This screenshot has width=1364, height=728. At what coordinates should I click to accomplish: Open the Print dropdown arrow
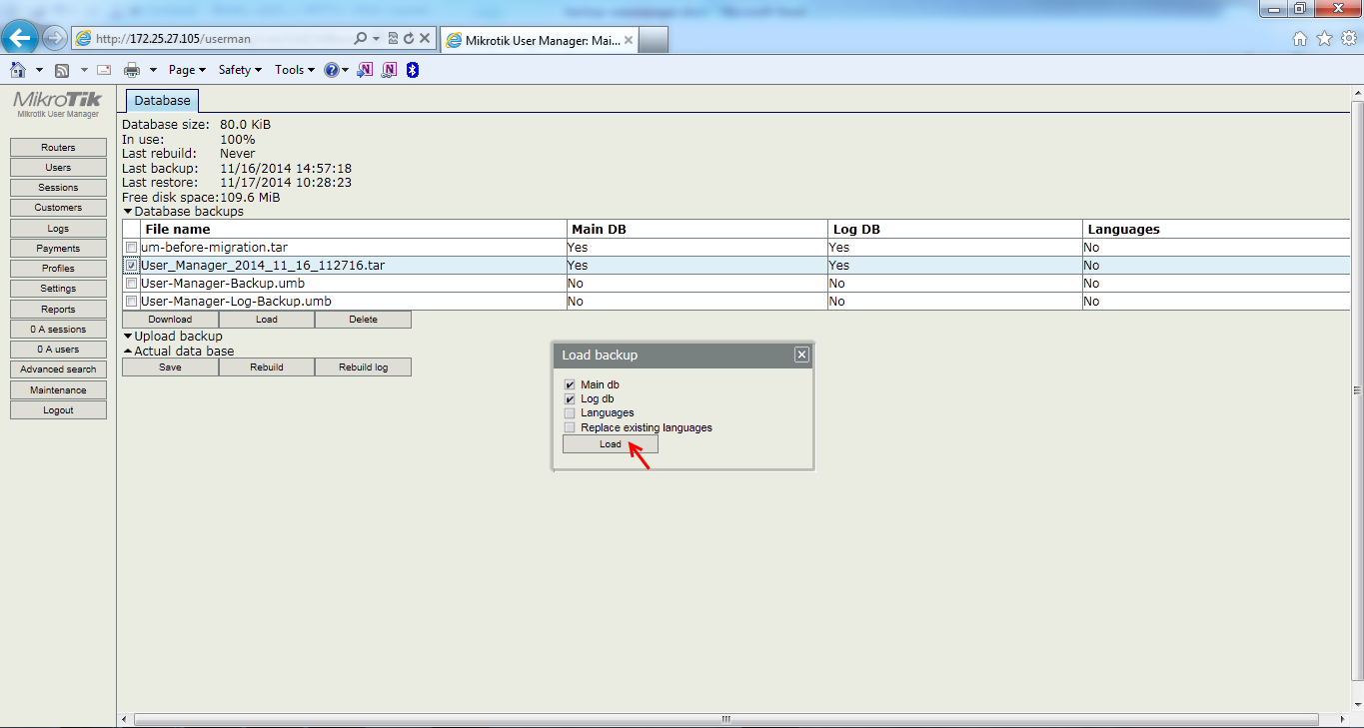(153, 70)
